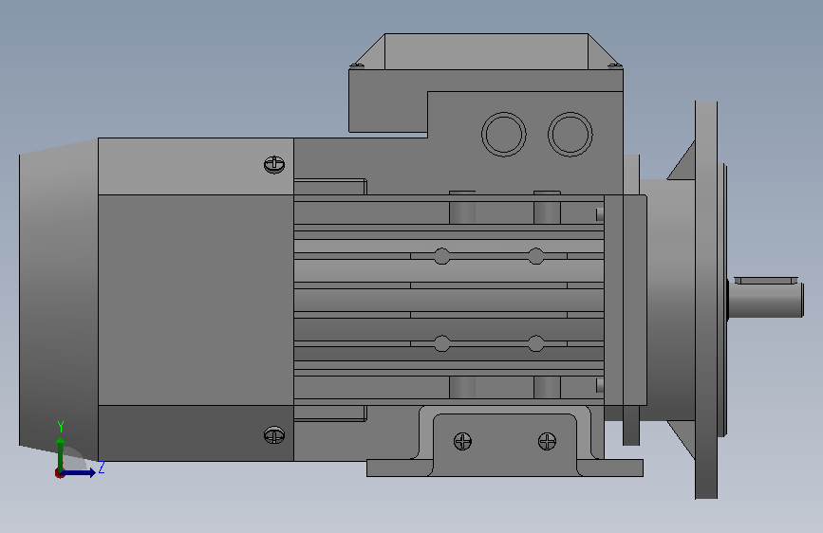Select the red origin point of the coordinate triad
The width and height of the screenshot is (823, 533).
pos(59,473)
